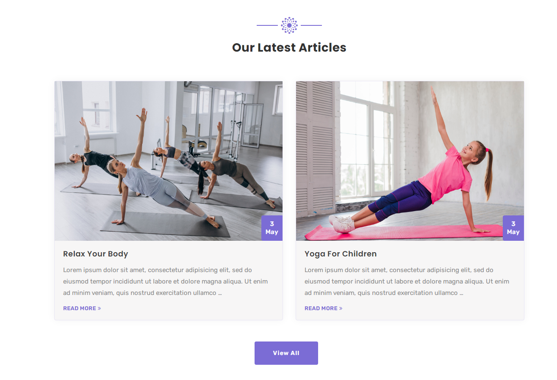Click the Our Latest Articles heading
This screenshot has height=380, width=557.
(x=289, y=47)
